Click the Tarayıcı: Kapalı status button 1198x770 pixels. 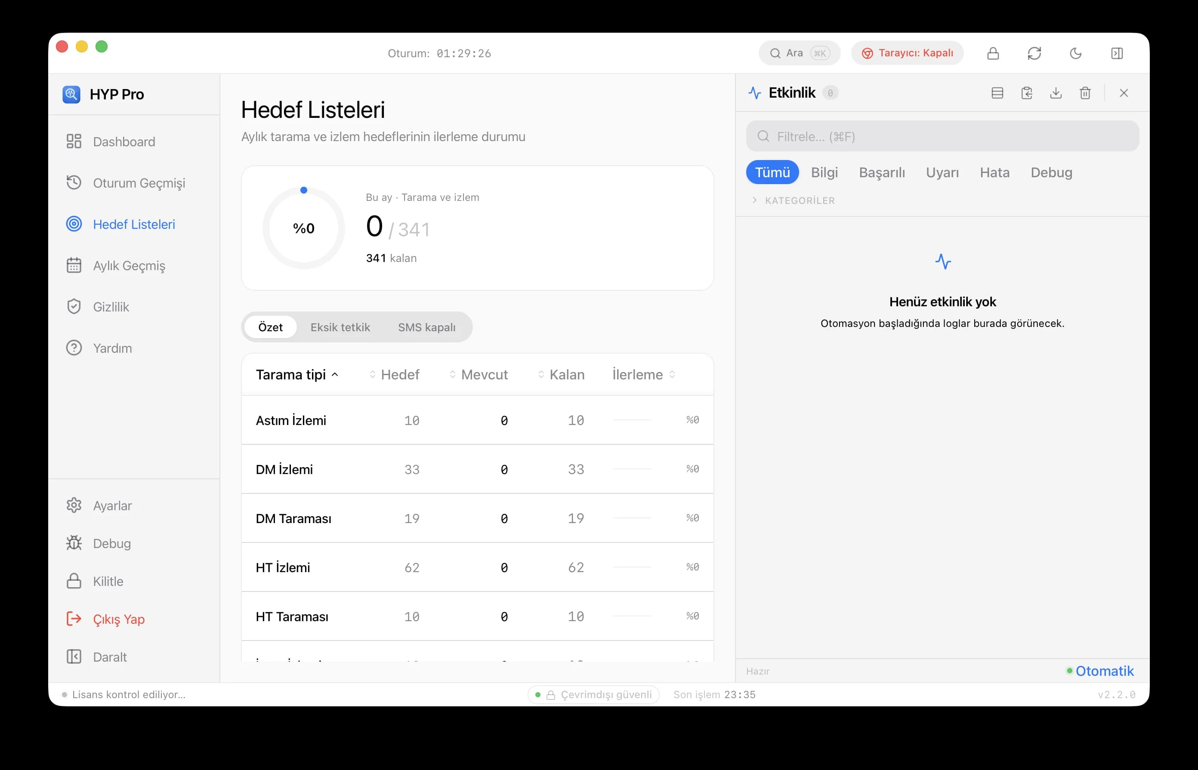coord(908,53)
